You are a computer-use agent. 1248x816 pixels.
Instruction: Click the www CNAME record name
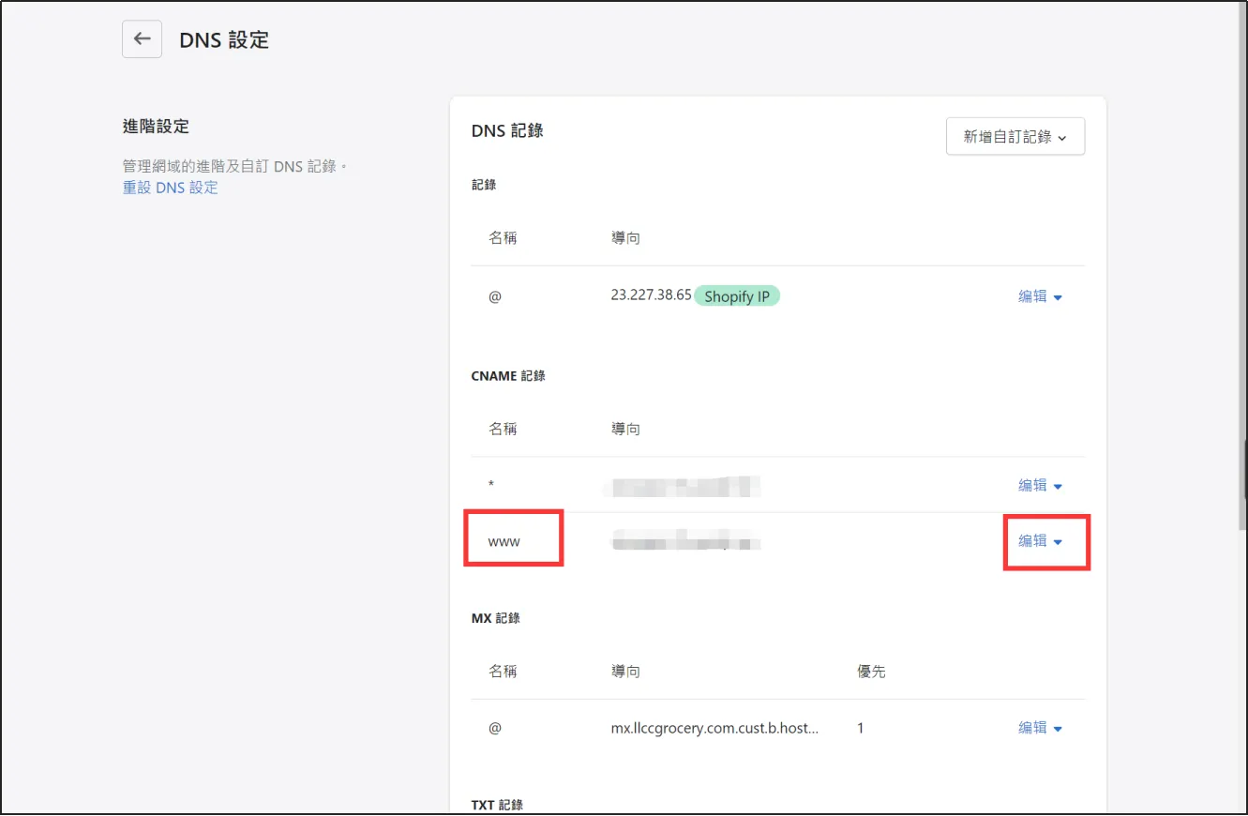coord(504,542)
